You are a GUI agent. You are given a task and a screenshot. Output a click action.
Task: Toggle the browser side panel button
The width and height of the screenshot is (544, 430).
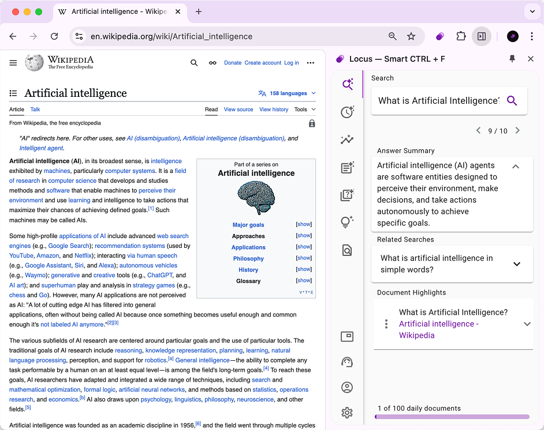point(481,36)
